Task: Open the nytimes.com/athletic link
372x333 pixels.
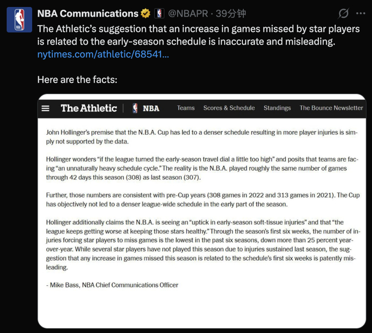Action: (x=103, y=55)
